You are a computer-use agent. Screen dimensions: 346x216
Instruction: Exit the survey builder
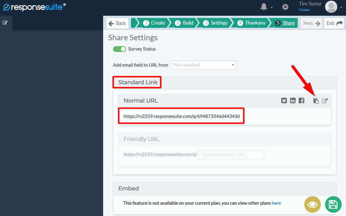(x=334, y=23)
